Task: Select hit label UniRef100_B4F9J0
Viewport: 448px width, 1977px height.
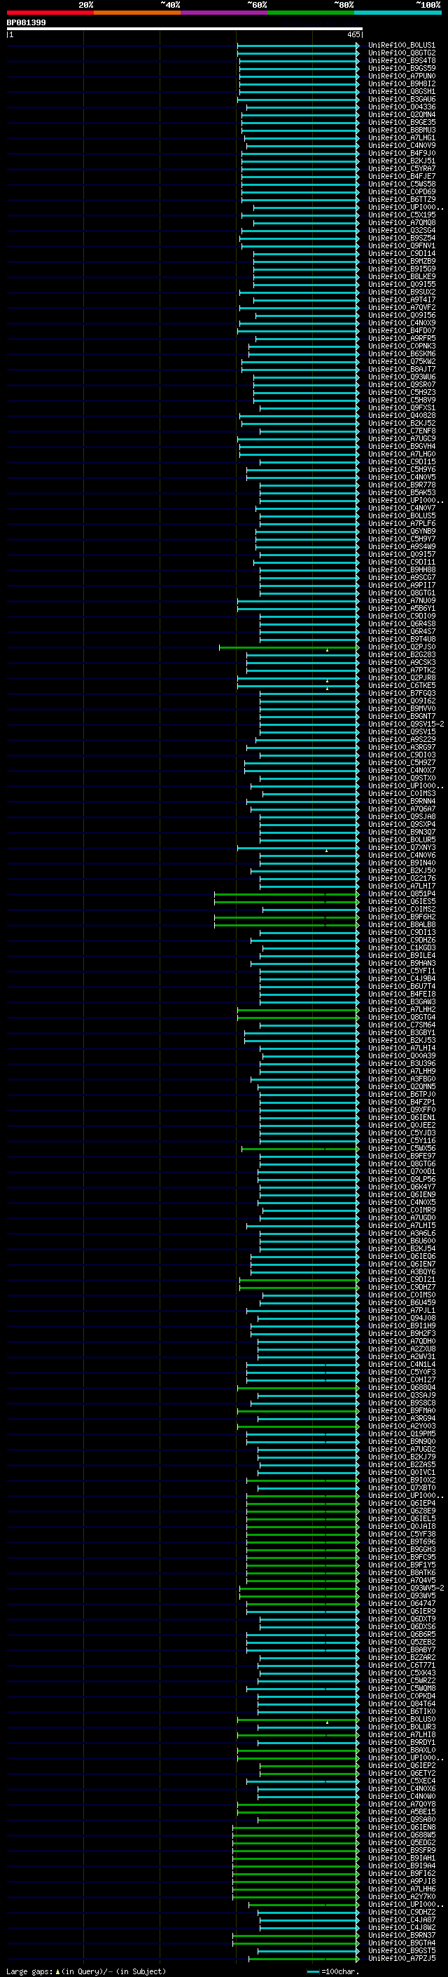Action: pyautogui.click(x=401, y=153)
